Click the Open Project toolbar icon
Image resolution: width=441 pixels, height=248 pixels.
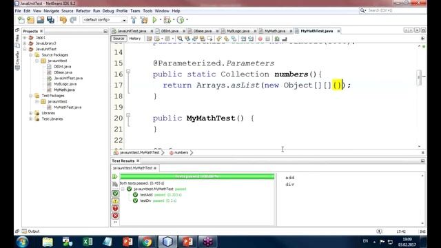41,20
